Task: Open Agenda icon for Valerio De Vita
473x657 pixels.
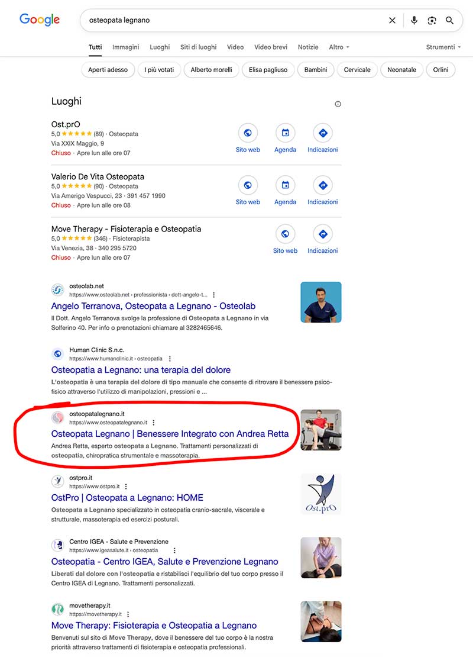Action: (285, 185)
